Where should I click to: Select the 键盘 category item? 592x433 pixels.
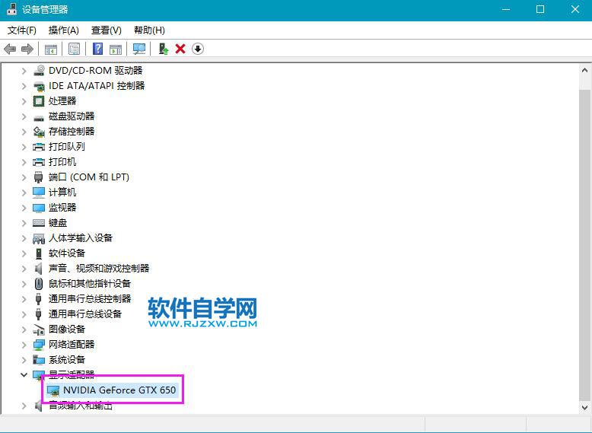58,223
